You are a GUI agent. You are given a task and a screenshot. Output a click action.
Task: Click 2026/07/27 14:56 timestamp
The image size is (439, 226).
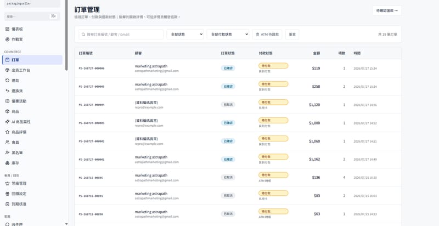coord(365,105)
